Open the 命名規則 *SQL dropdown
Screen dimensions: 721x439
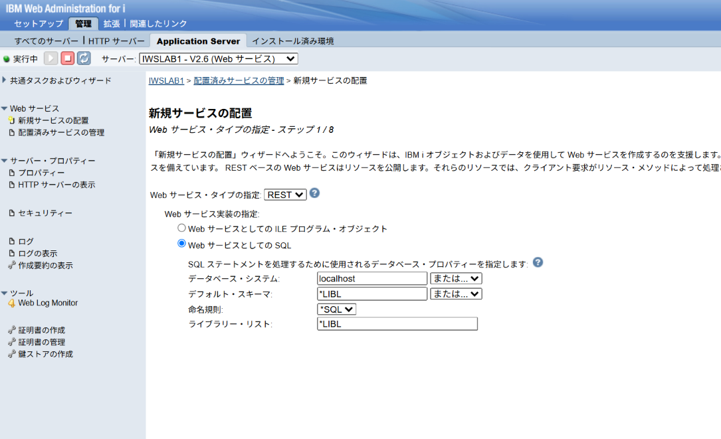click(337, 309)
